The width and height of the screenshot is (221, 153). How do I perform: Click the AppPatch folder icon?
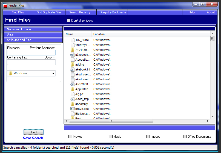pyautogui.click(x=72, y=89)
